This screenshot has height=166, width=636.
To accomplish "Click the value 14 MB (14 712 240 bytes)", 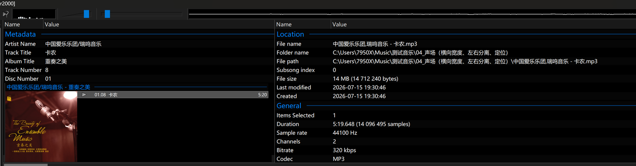I will pos(366,79).
